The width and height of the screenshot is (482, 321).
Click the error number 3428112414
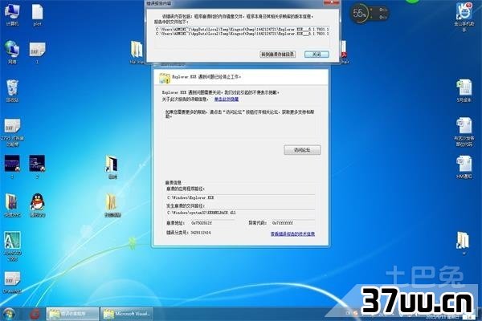click(200, 233)
